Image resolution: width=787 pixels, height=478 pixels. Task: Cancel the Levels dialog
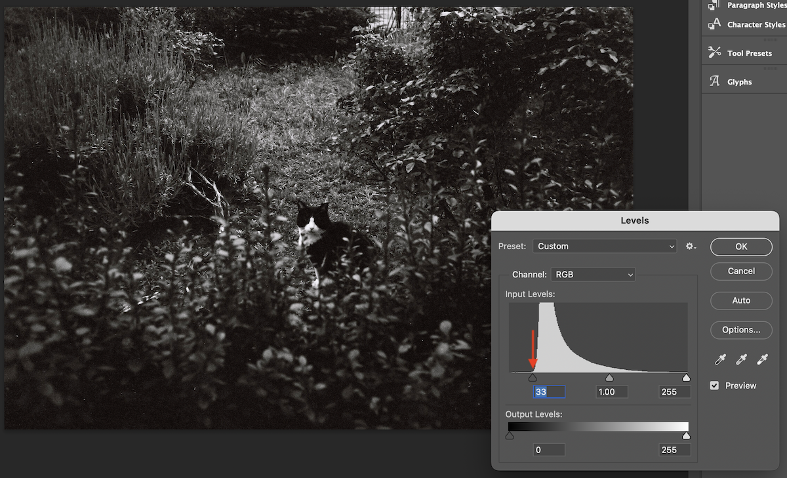coord(741,271)
